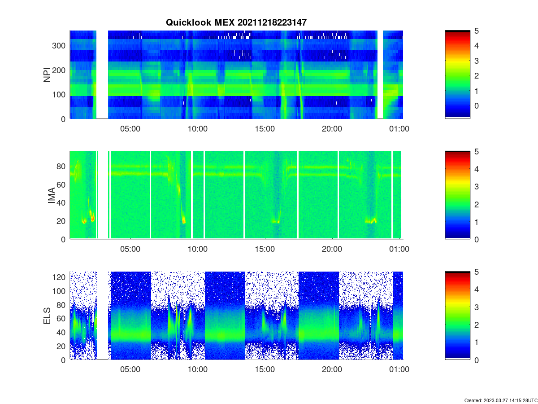Viewport: 538px width, 404px height.
Task: Click the '15:00' tick under IMA panel
Action: pyautogui.click(x=265, y=249)
